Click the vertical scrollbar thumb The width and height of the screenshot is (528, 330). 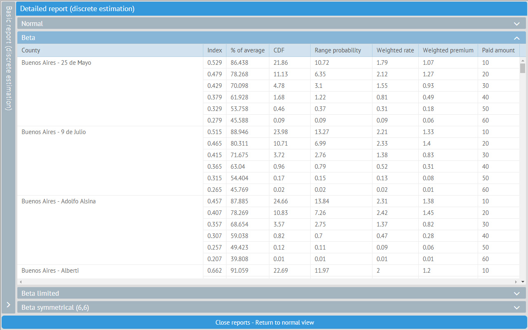point(523,68)
